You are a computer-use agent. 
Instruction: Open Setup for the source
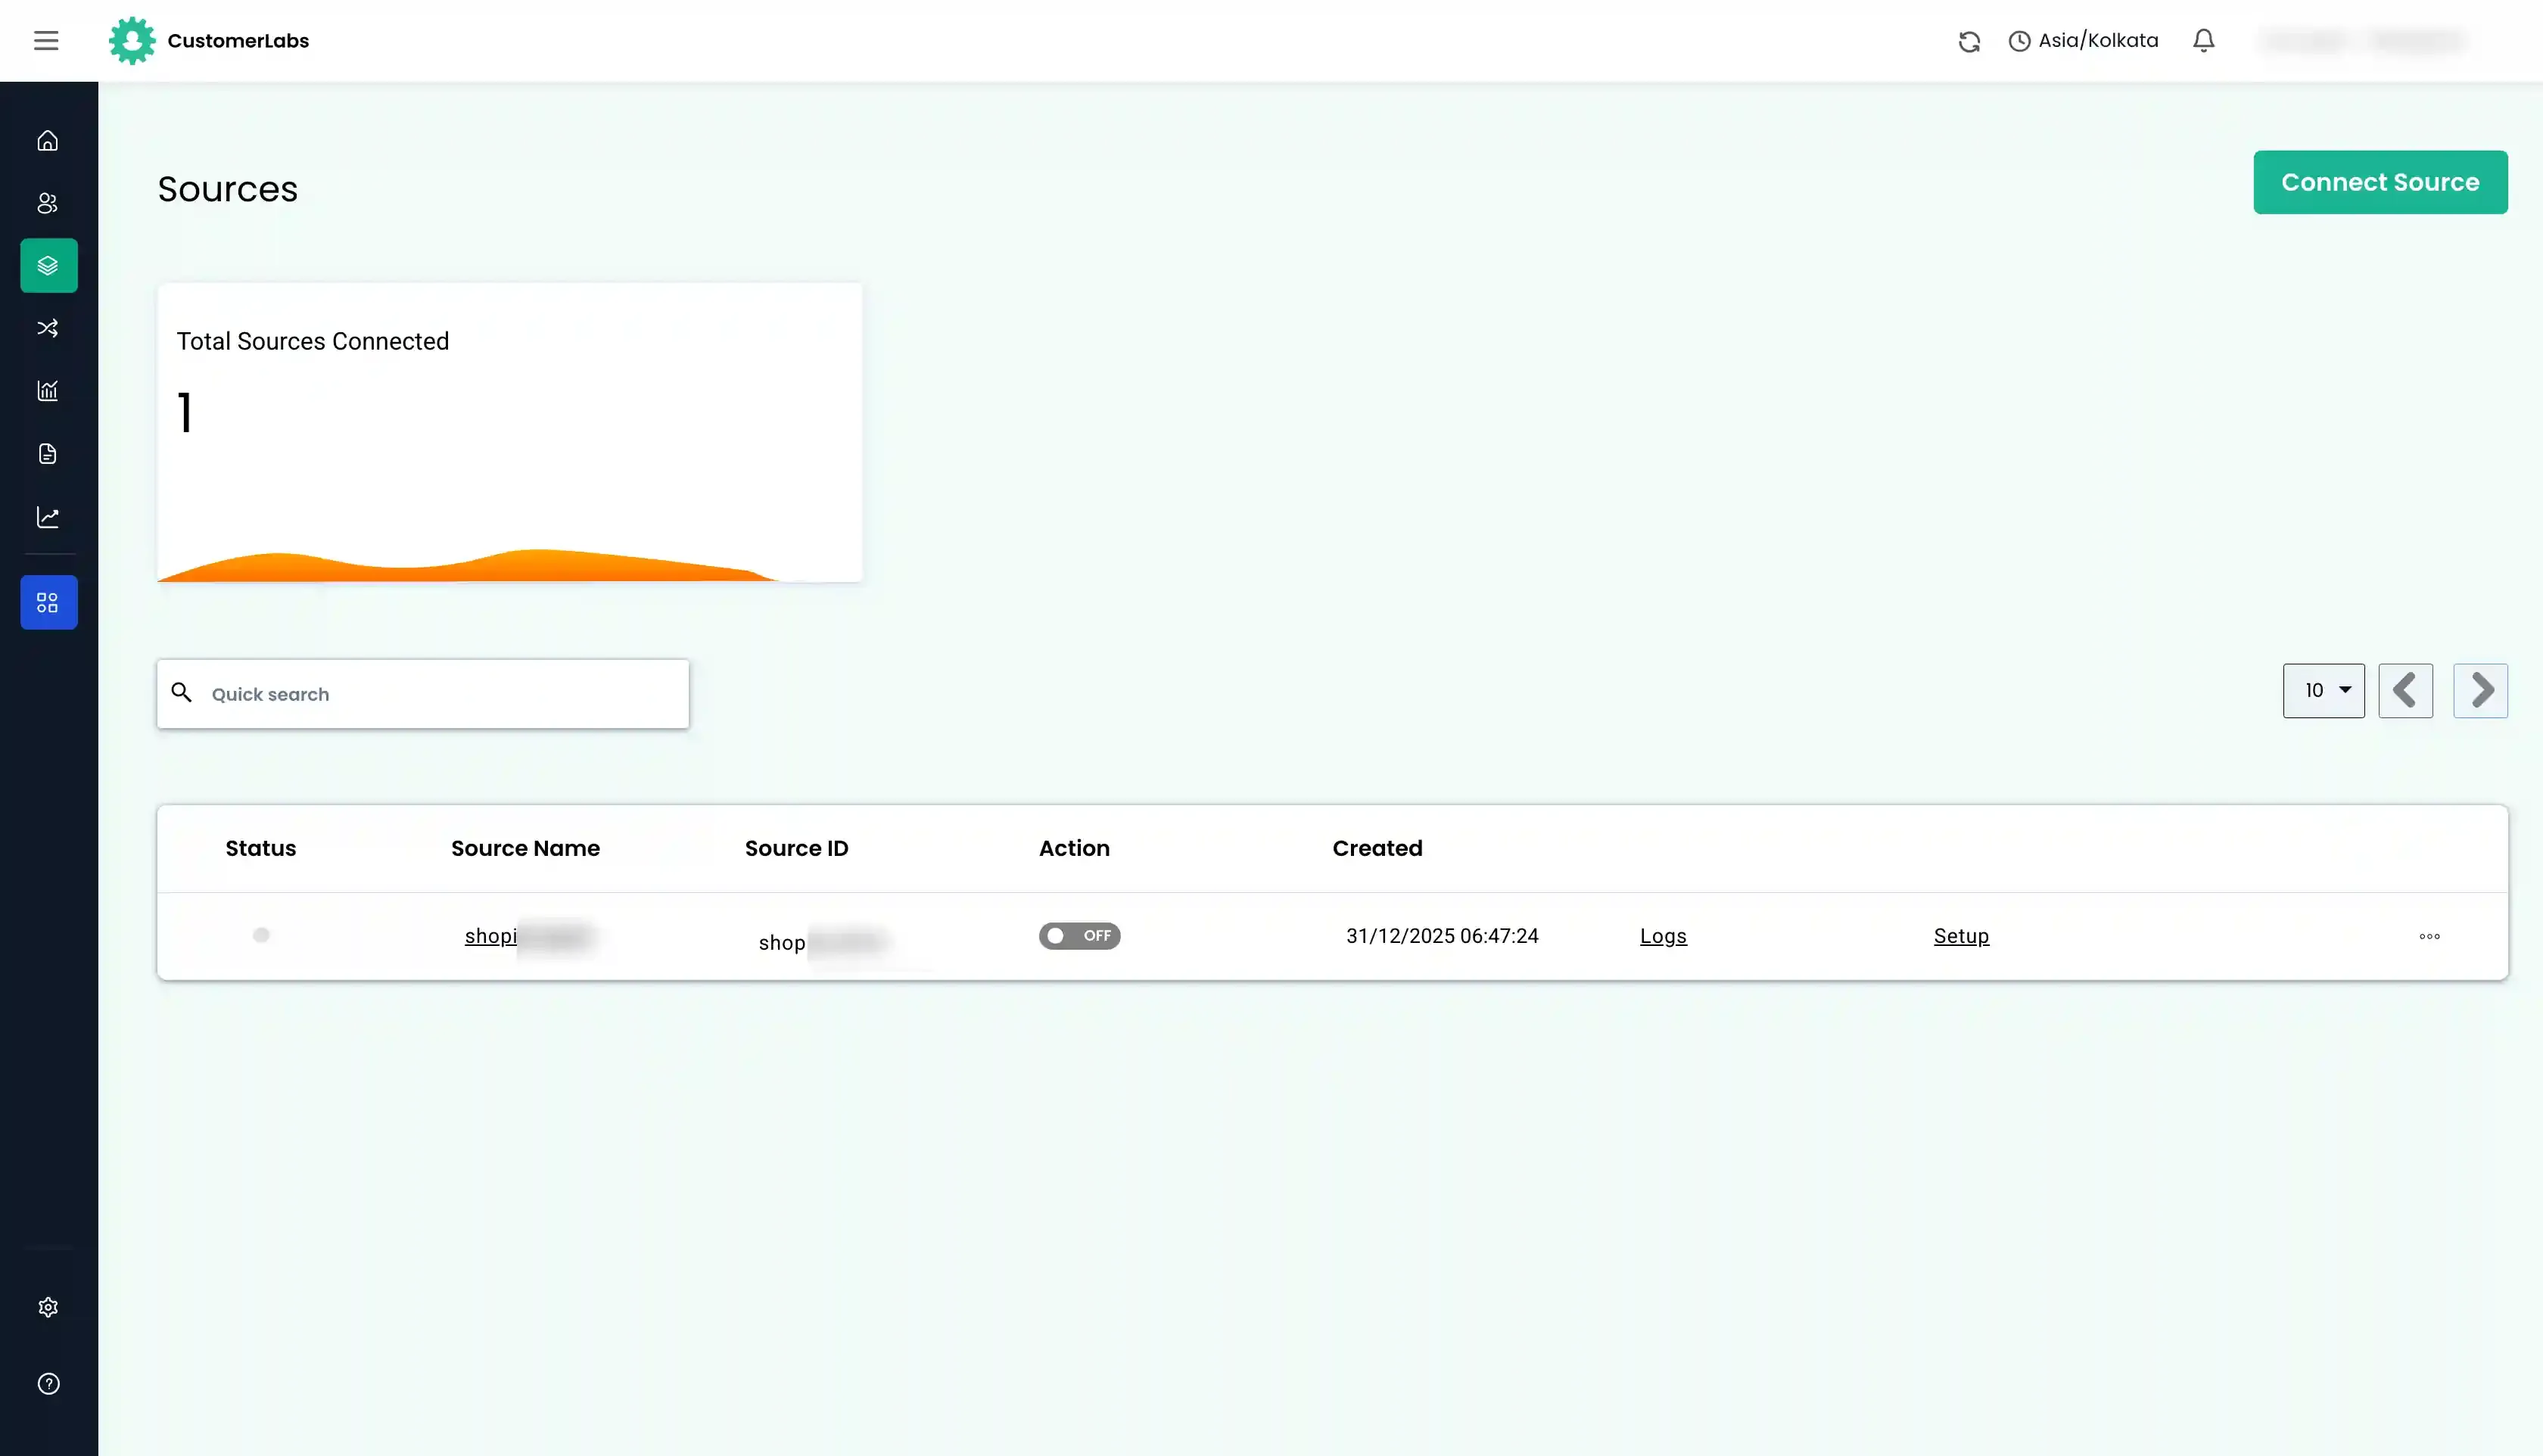pyautogui.click(x=1961, y=936)
